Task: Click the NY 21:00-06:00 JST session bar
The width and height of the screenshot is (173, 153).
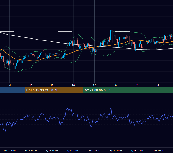Action: [x=128, y=90]
